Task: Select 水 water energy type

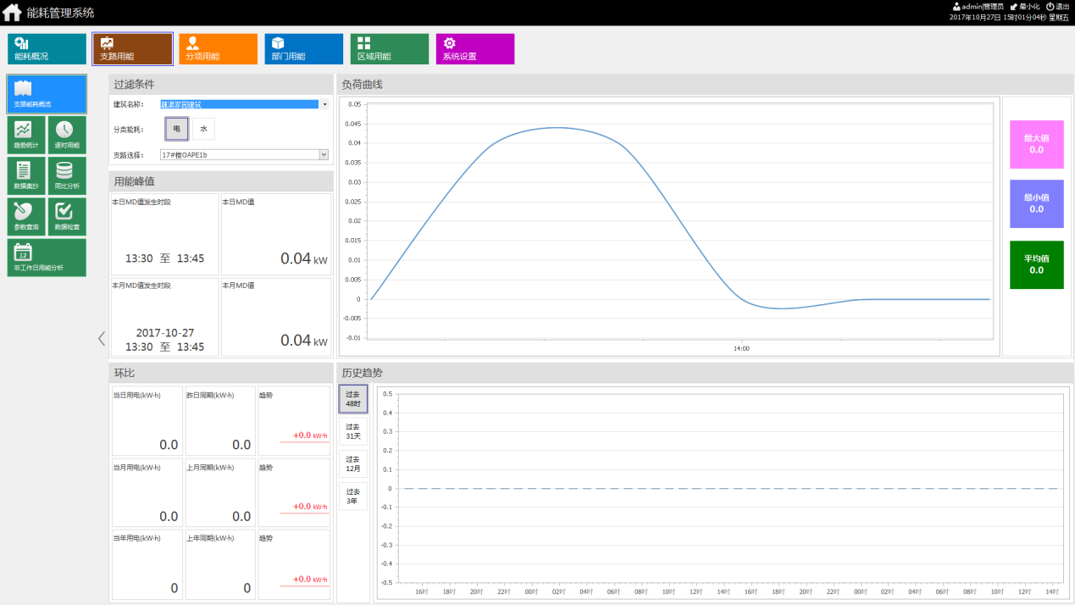Action: coord(203,129)
